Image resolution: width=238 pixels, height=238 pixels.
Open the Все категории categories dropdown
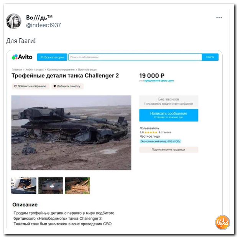point(52,57)
